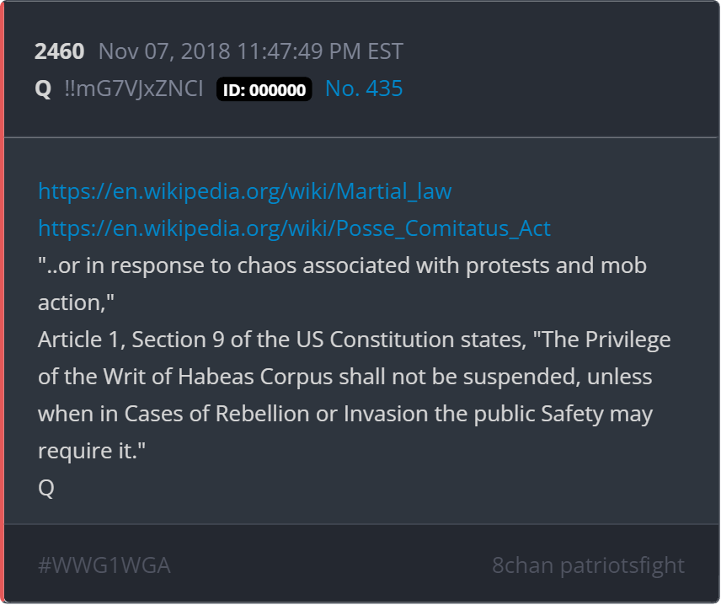The image size is (721, 605).
Task: Click the post number 2460
Action: [59, 51]
